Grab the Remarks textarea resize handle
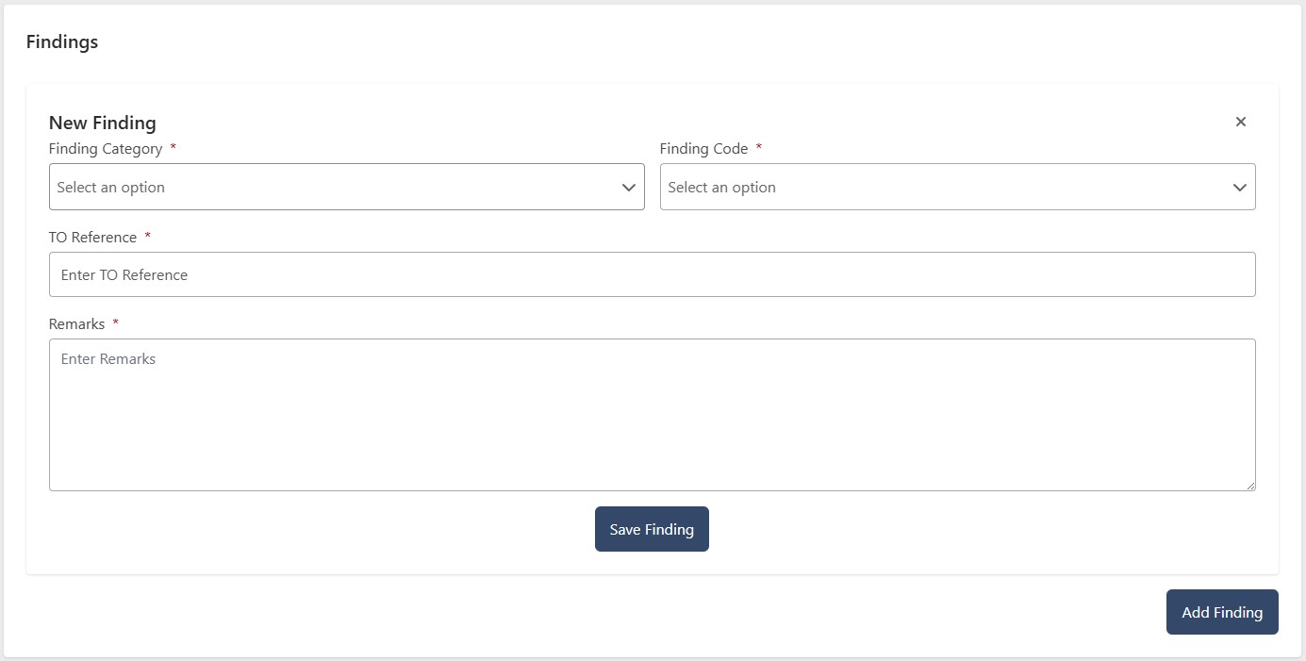1306x661 pixels. (1250, 486)
